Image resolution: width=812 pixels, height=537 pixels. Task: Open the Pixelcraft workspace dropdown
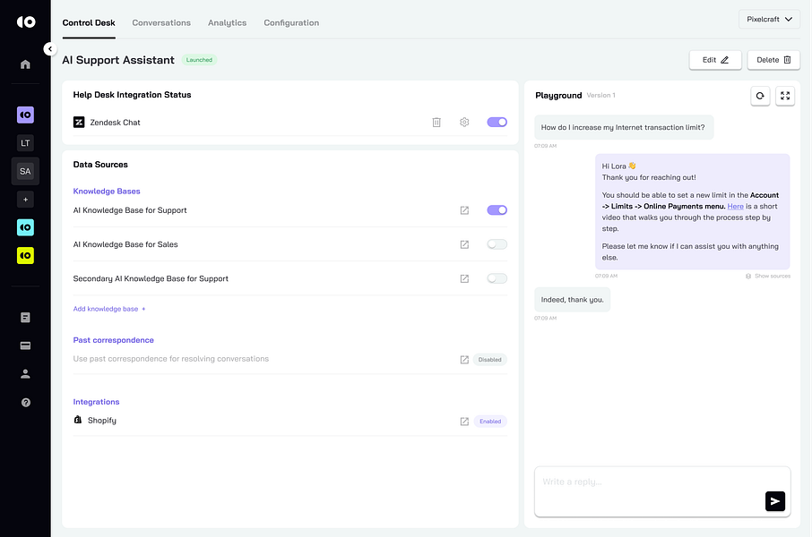tap(768, 19)
